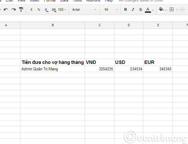
Task: Click the Merge cells icon
Action: [x=182, y=10]
